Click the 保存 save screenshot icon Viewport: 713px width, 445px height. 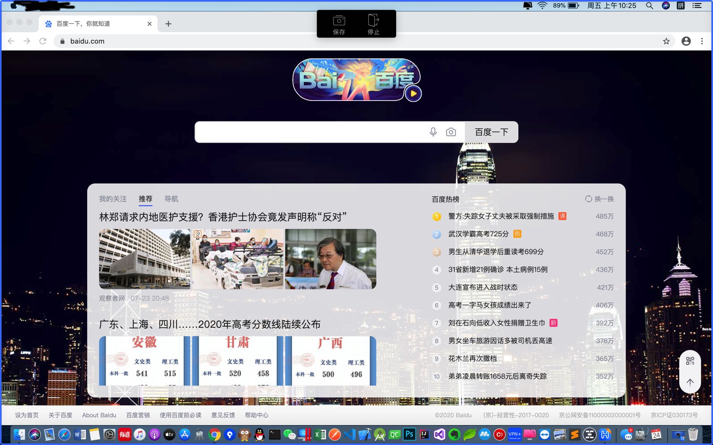(339, 24)
